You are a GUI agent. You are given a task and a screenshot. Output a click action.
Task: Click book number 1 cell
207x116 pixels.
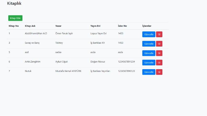[9, 33]
